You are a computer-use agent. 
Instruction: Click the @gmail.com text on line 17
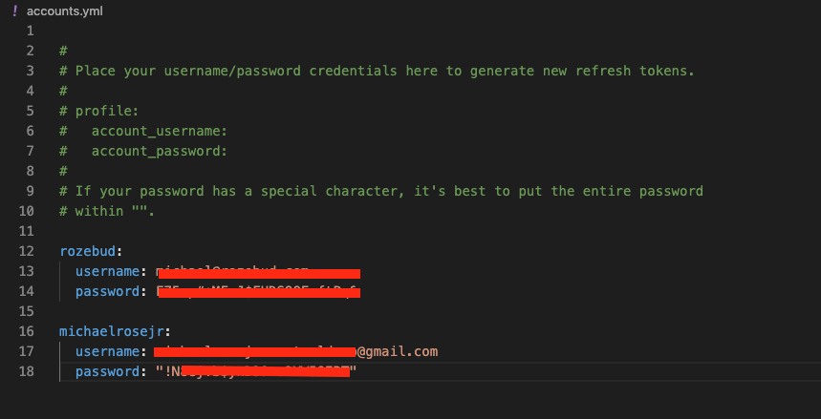click(x=398, y=351)
